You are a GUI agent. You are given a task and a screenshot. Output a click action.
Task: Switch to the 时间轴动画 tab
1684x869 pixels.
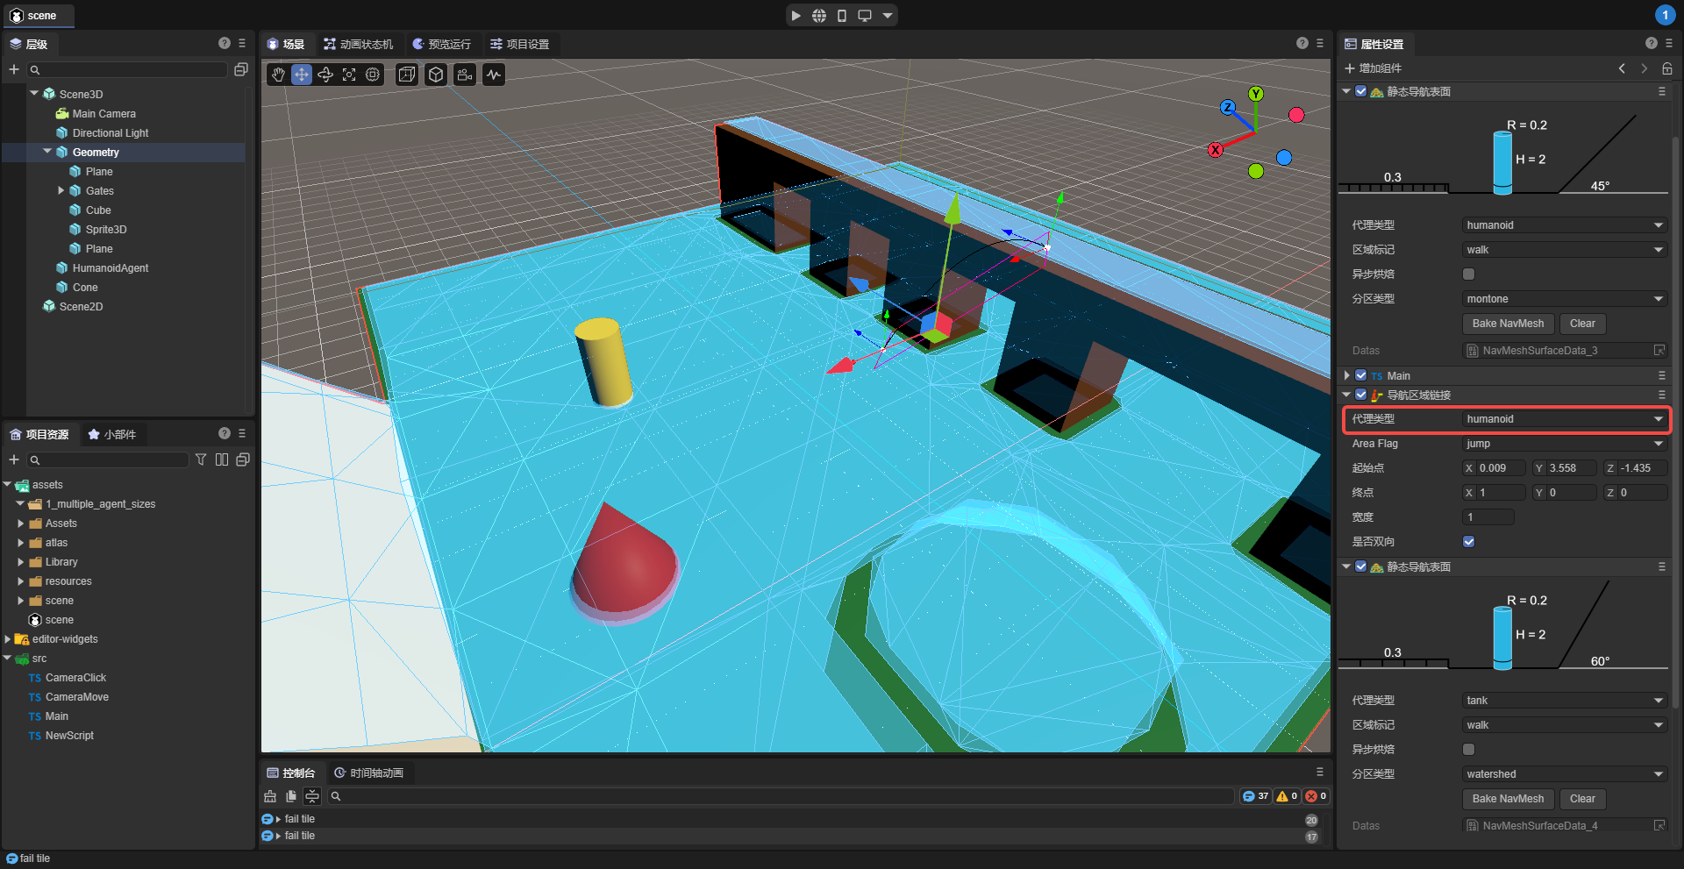pos(368,773)
